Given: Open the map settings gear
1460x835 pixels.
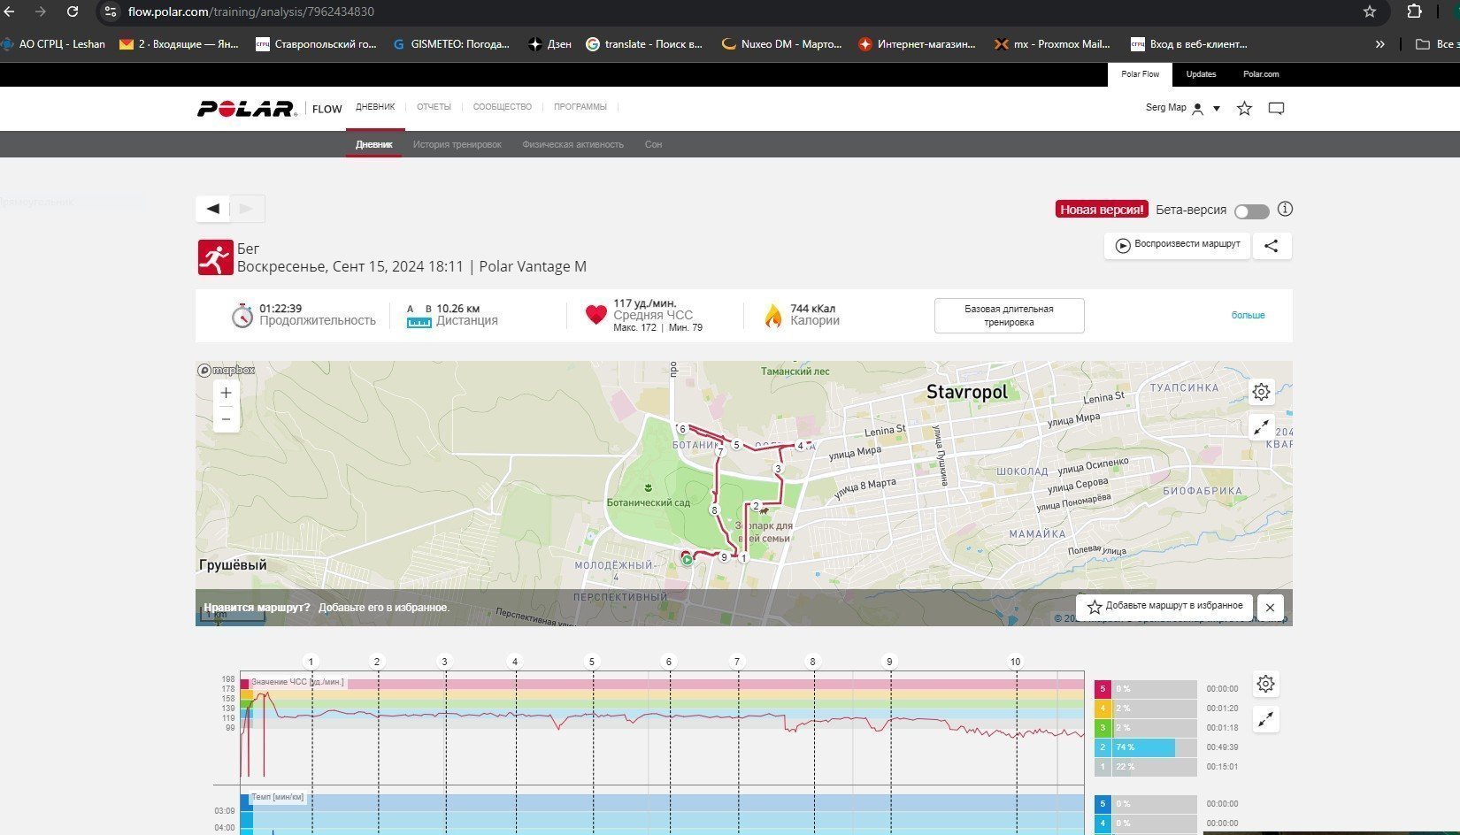Looking at the screenshot, I should tap(1261, 391).
